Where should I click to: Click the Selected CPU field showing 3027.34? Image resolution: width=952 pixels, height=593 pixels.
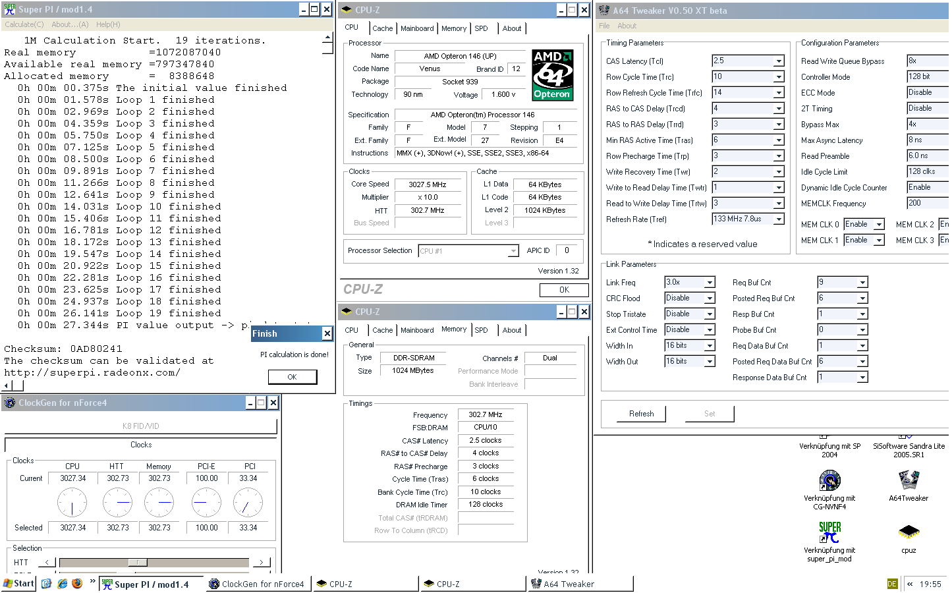pyautogui.click(x=72, y=528)
